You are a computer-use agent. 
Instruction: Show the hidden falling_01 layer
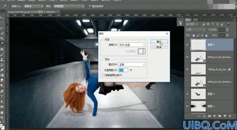tap(187, 82)
